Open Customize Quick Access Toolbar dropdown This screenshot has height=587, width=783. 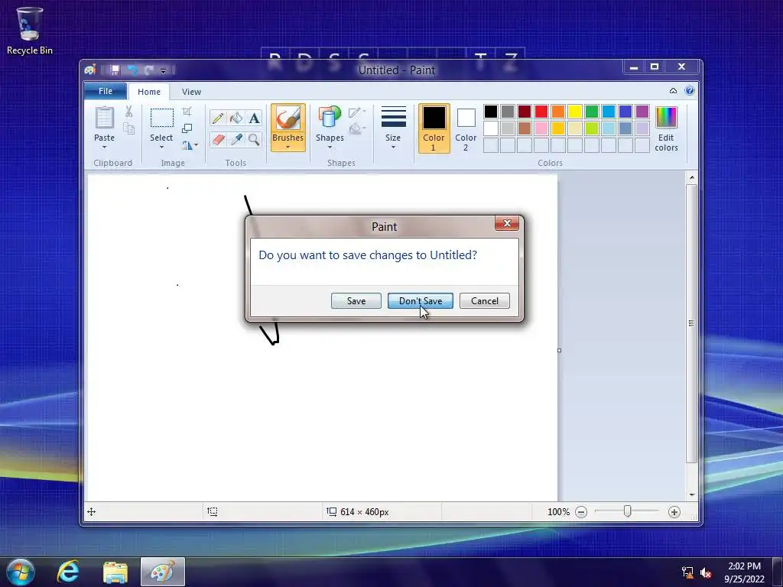click(x=164, y=70)
